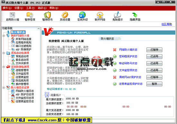Click red X icon beside 网络防火墙状态
177x124 pixels.
tap(115, 50)
